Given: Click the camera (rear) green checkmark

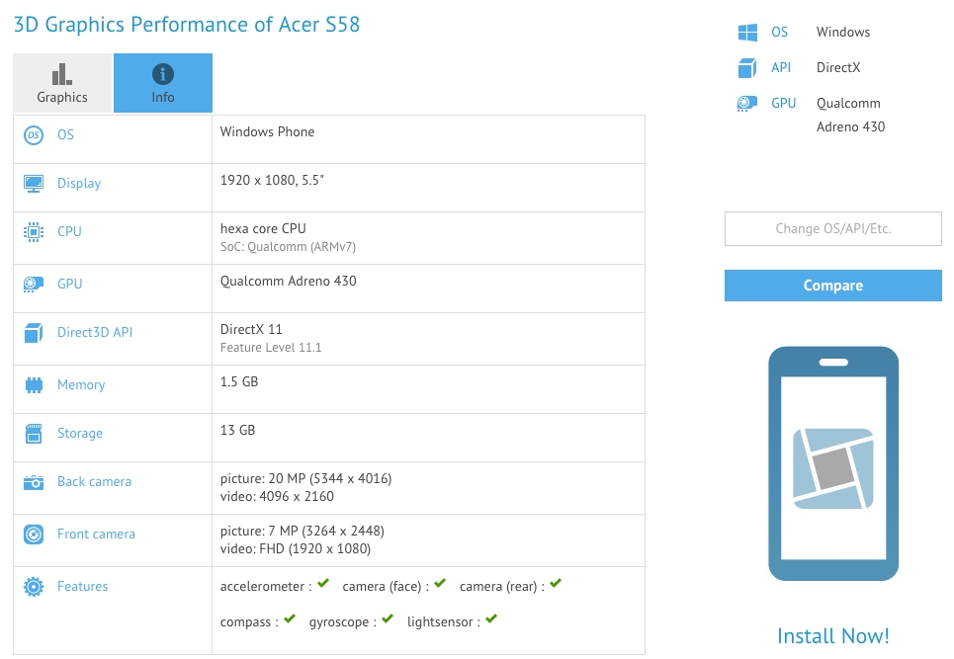Looking at the screenshot, I should (x=556, y=584).
